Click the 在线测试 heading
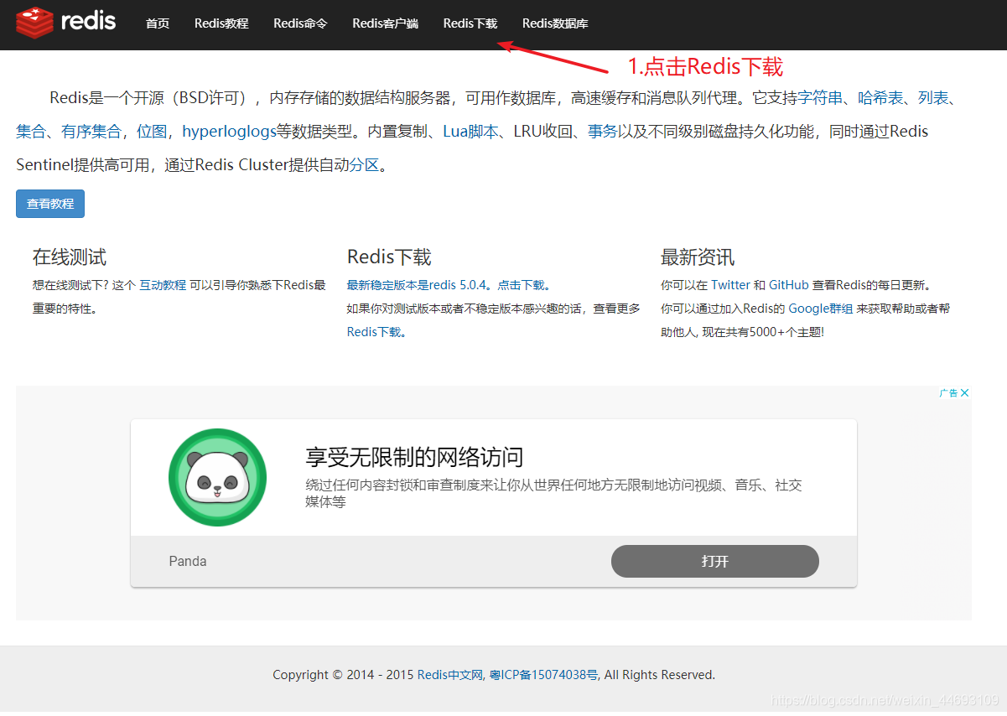Image resolution: width=1007 pixels, height=716 pixels. coord(70,257)
